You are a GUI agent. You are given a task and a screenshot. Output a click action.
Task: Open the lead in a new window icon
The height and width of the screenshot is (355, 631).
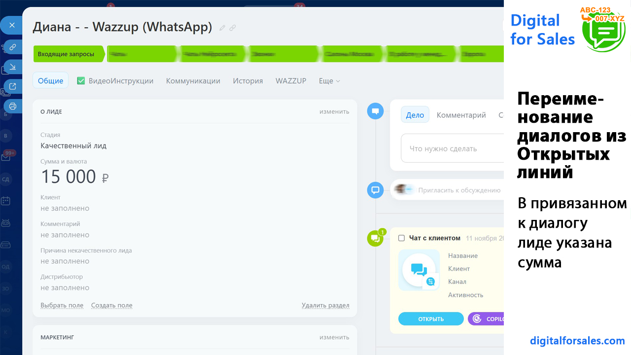click(13, 86)
